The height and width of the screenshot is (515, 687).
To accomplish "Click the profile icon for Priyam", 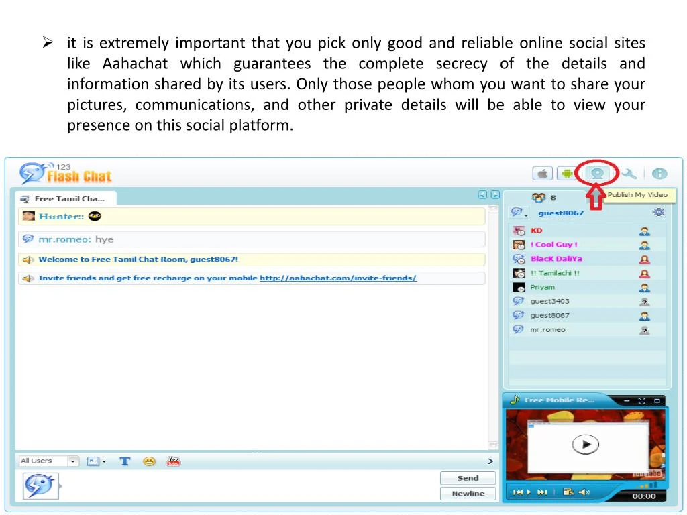I will tap(644, 288).
